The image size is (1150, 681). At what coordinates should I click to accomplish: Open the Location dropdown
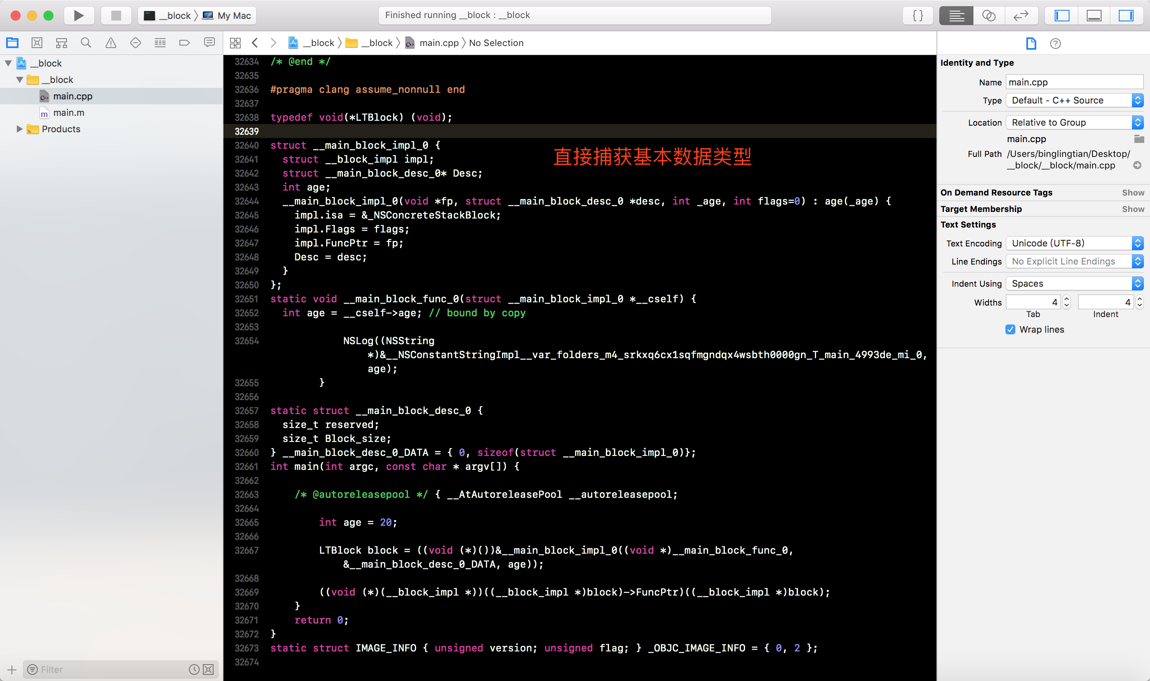(x=1074, y=122)
